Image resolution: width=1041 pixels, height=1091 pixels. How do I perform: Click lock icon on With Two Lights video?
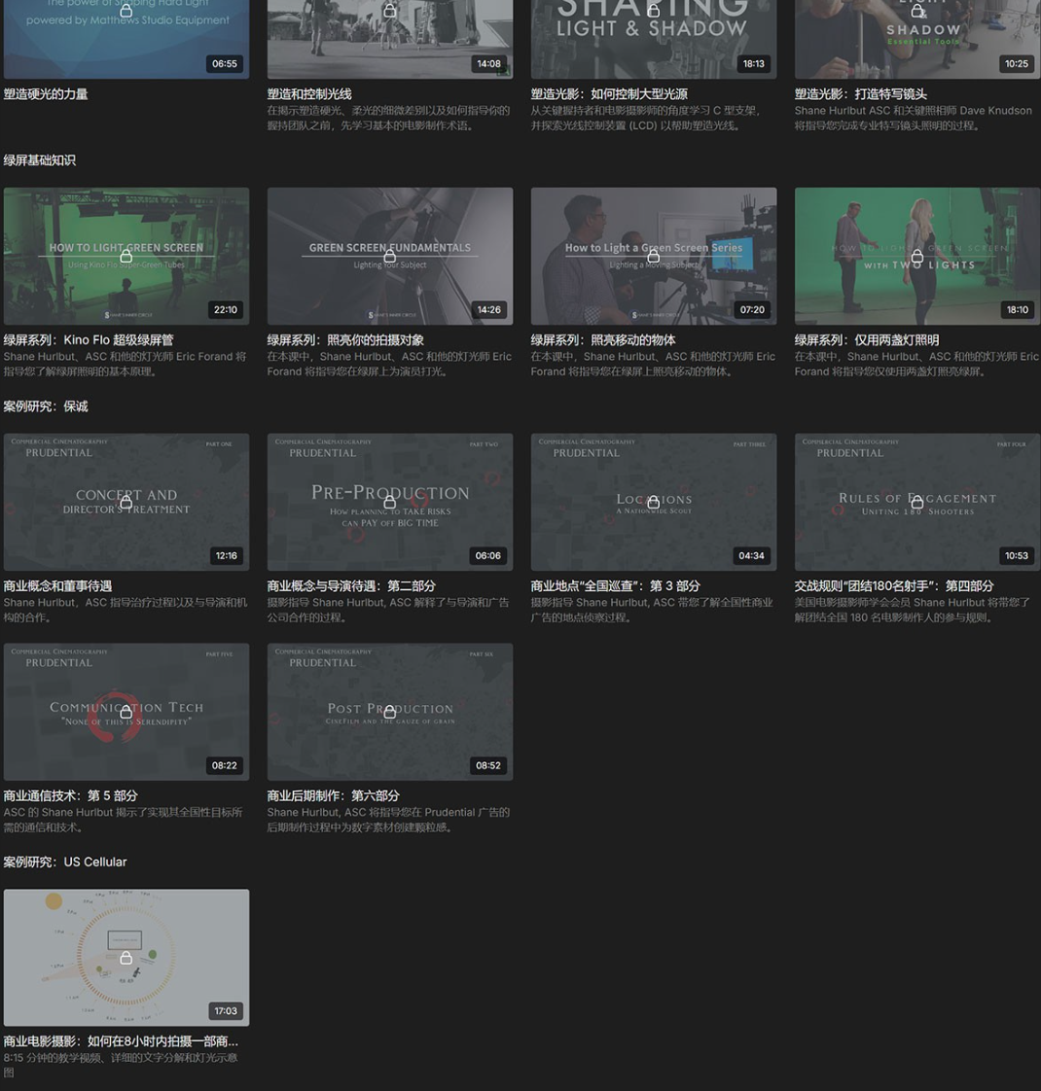(x=917, y=256)
